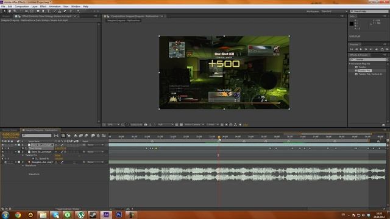Image resolution: width=390 pixels, height=219 pixels.
Task: Open the Active Camera dropdown
Action: pos(194,125)
